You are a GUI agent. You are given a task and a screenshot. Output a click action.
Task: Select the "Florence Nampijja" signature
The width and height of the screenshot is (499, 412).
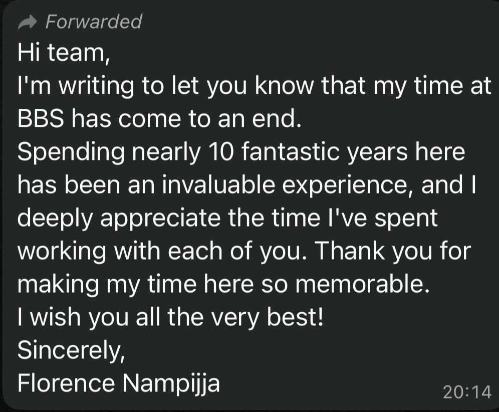[x=118, y=383]
